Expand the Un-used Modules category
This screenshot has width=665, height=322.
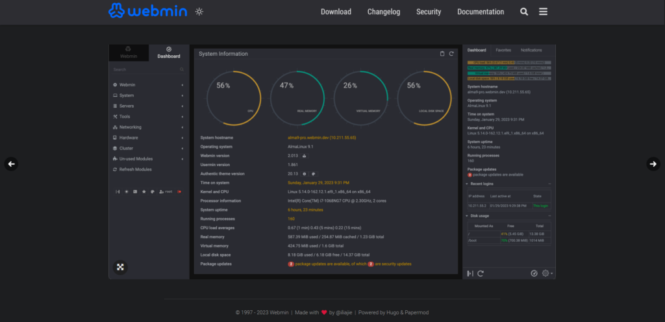click(x=148, y=159)
